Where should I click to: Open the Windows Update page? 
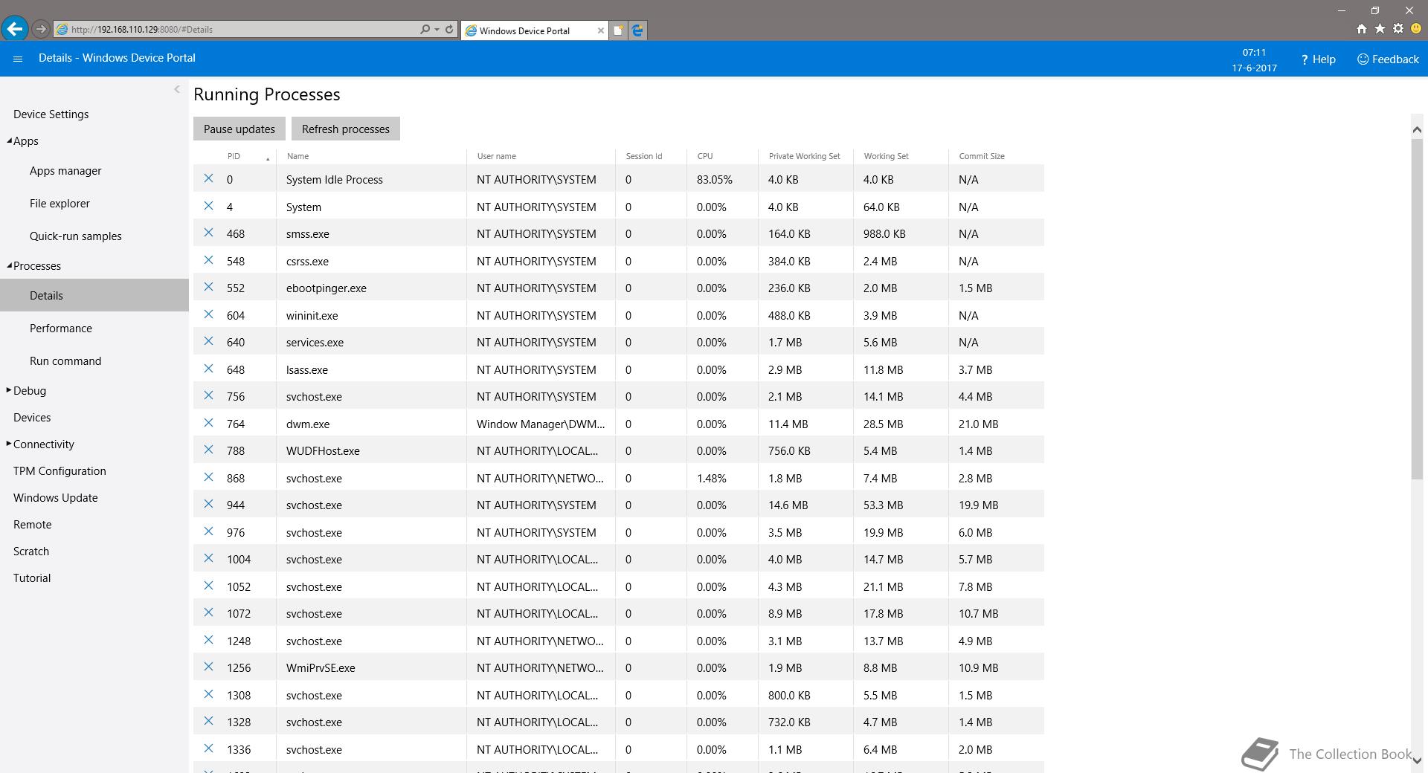tap(56, 497)
